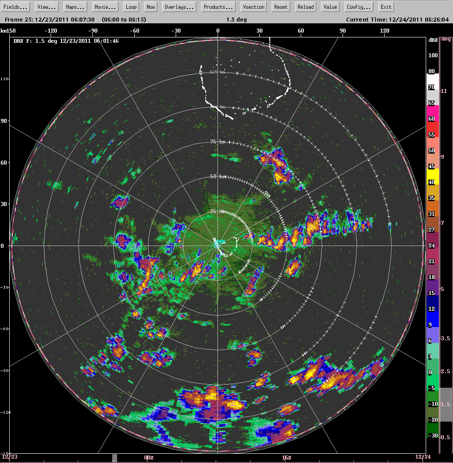Open the View... options panel
This screenshot has width=453, height=463.
46,7
